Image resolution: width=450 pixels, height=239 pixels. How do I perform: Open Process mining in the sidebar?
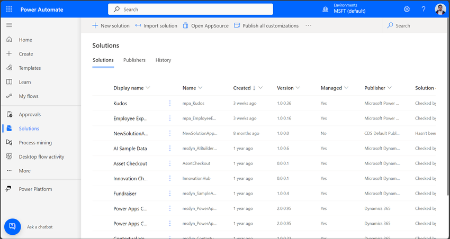click(35, 143)
